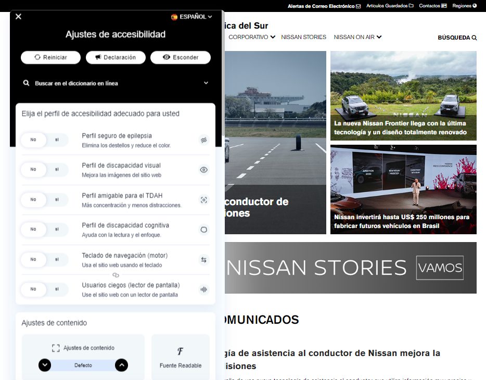Toggle Perfil seguro de epilepsia switch

point(45,140)
